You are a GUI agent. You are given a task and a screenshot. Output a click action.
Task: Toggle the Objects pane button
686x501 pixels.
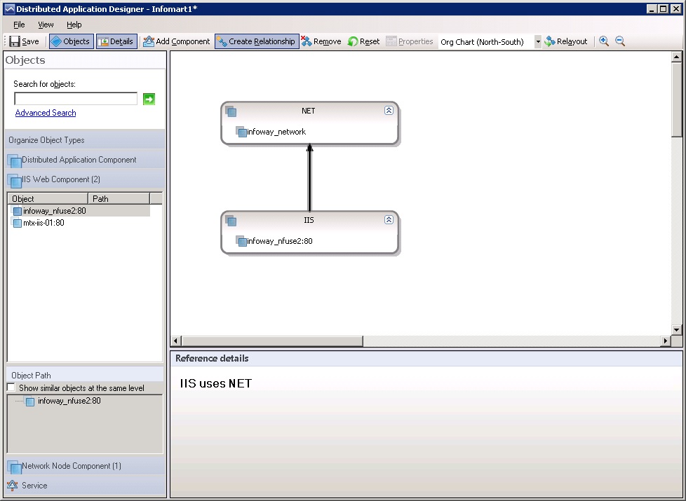click(72, 41)
